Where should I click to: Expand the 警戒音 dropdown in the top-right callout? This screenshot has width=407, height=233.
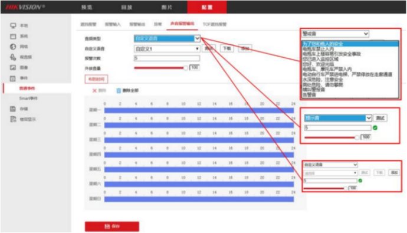(366, 34)
